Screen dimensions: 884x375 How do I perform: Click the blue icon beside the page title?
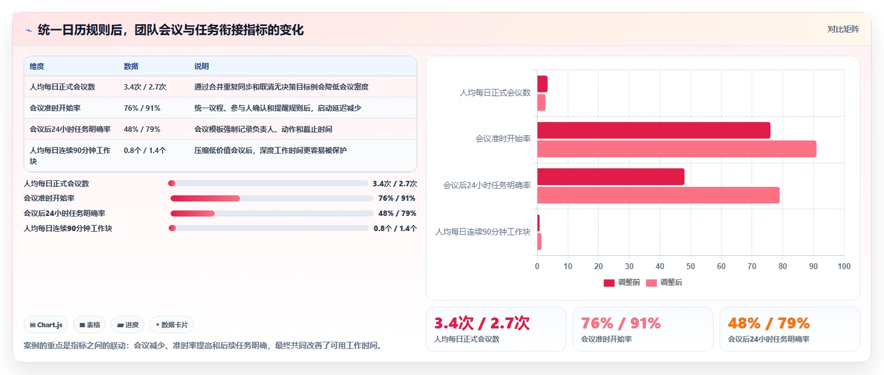(x=28, y=30)
